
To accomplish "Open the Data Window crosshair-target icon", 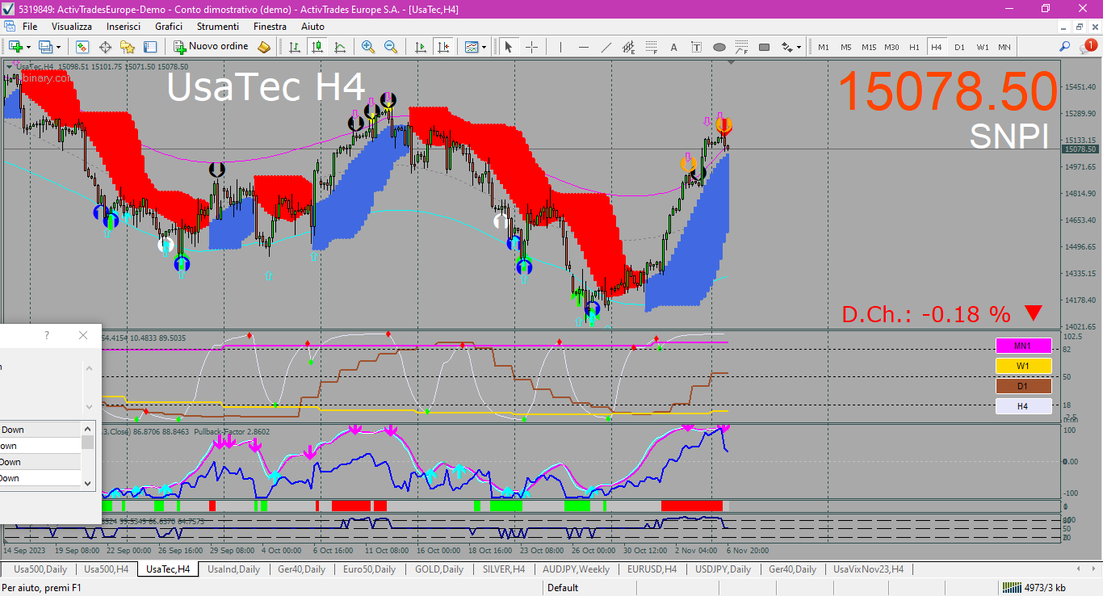I will pos(105,47).
